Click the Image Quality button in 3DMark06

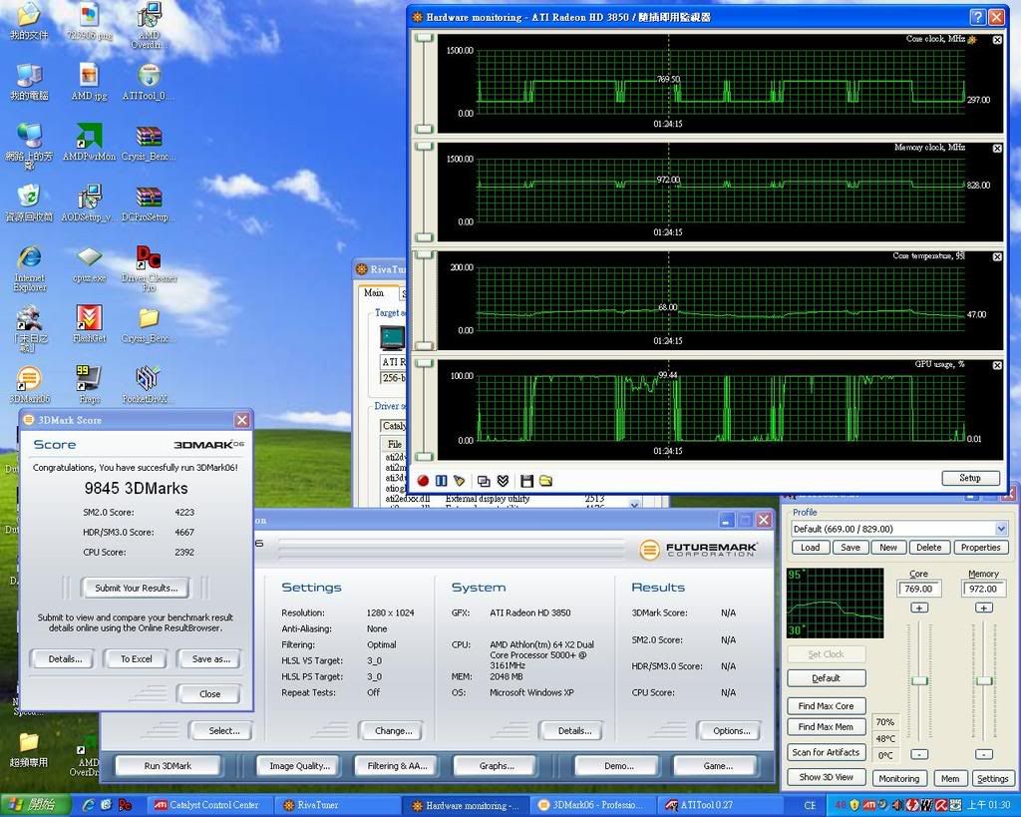pos(299,765)
